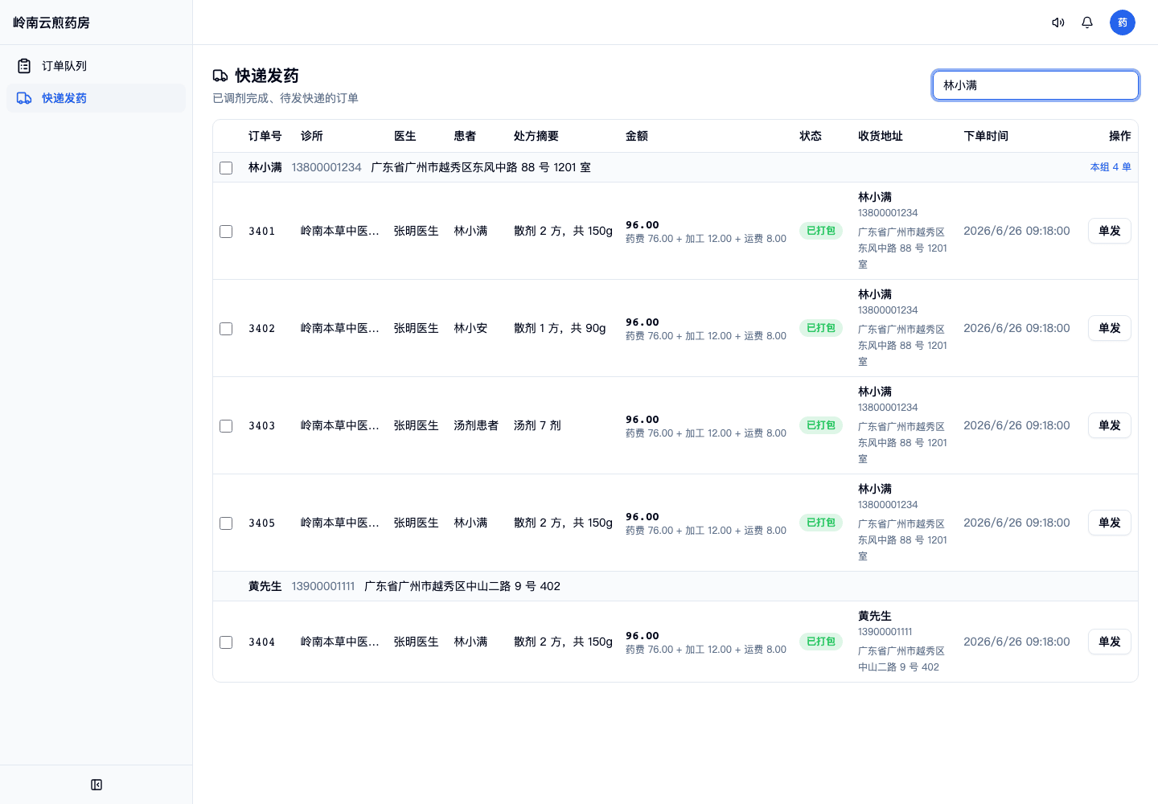Viewport: 1158px width, 804px height.
Task: Click the 黄先生 group header name
Action: pos(265,586)
